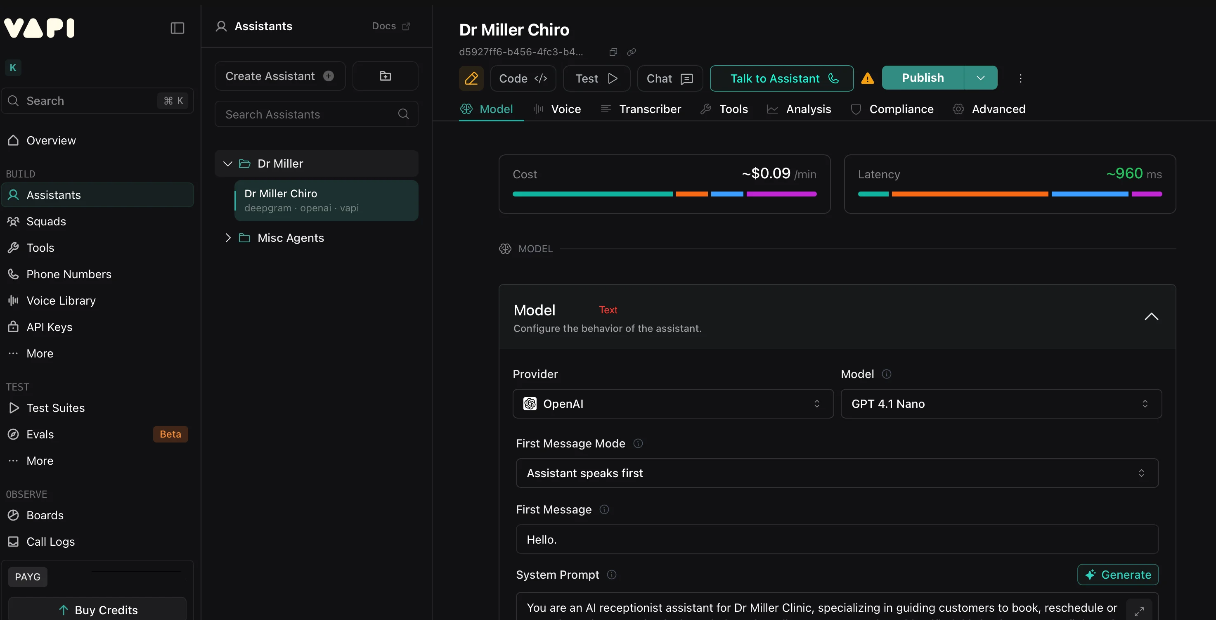Viewport: 1216px width, 620px height.
Task: Open Squads in the sidebar
Action: click(97, 222)
